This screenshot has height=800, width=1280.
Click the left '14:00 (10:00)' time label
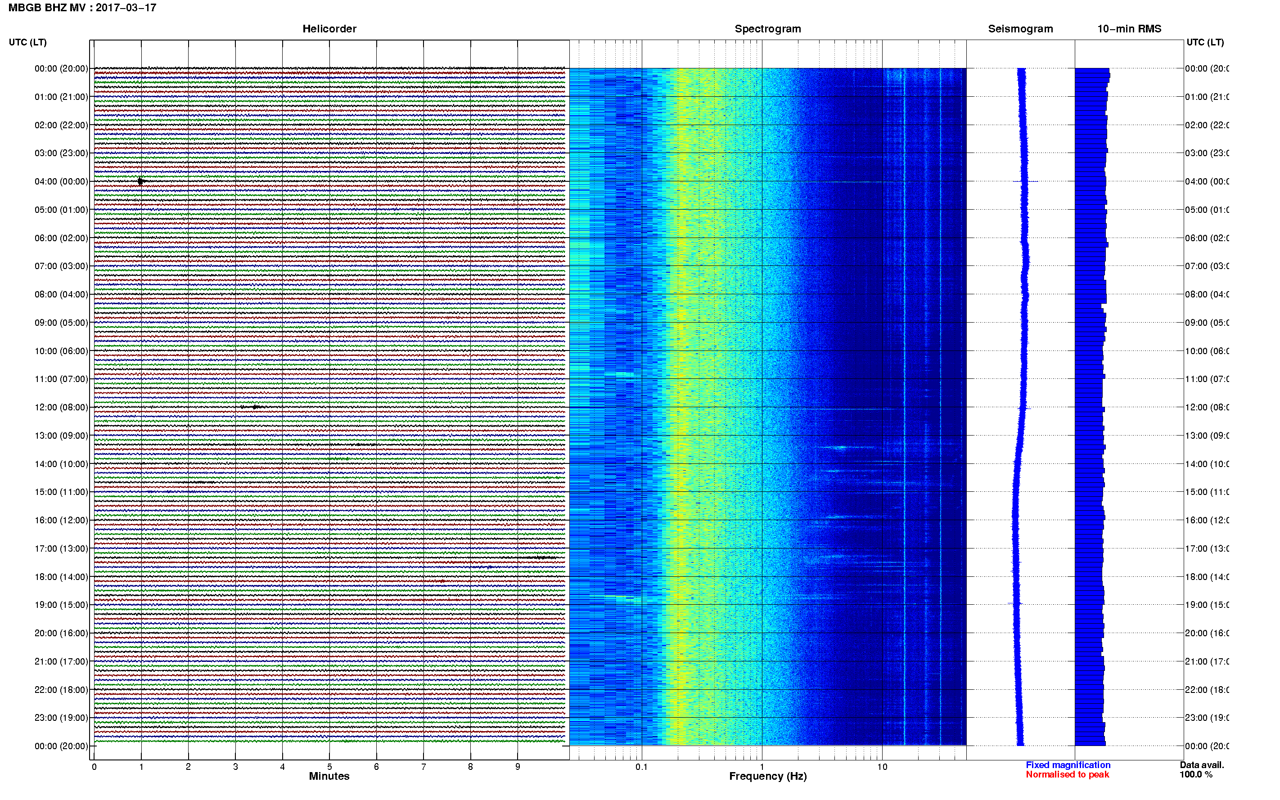coord(61,464)
